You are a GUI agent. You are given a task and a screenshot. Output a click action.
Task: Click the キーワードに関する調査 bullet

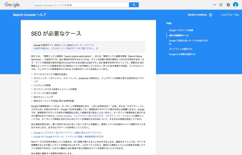click(45, 93)
